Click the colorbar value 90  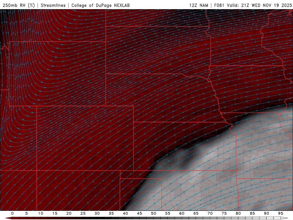pos(266,213)
